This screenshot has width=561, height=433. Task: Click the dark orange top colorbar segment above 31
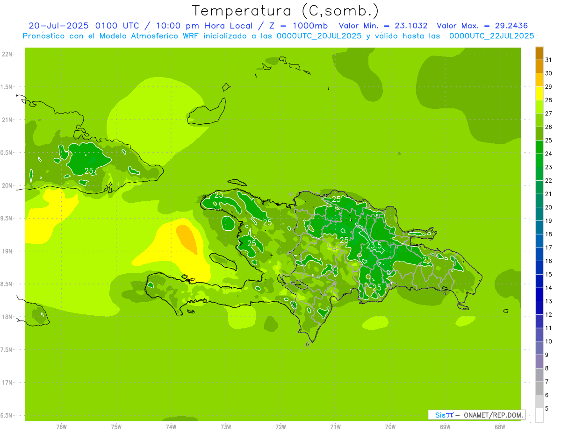[539, 53]
